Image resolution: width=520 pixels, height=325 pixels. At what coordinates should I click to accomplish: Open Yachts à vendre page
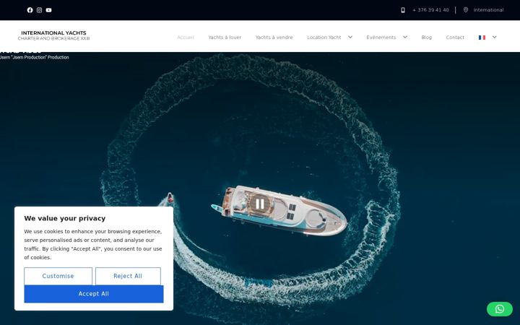point(274,38)
